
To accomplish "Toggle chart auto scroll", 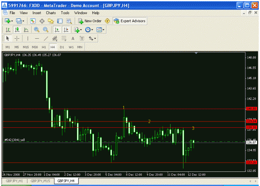I will point(57,30).
